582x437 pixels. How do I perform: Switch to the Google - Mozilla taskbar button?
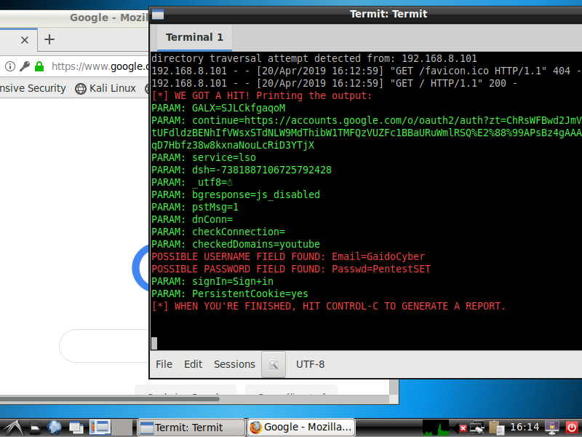(x=301, y=428)
